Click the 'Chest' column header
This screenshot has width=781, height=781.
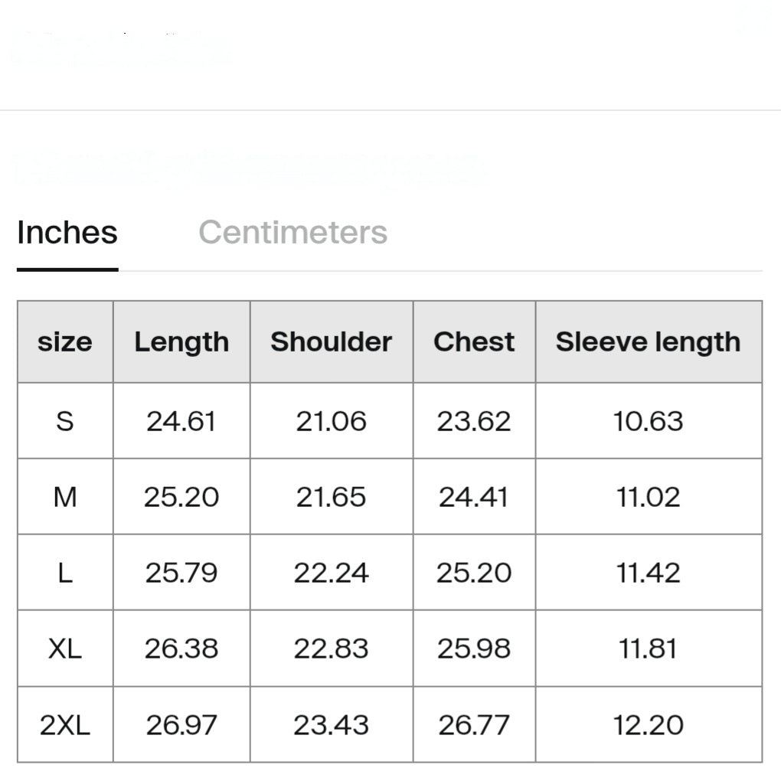click(474, 341)
